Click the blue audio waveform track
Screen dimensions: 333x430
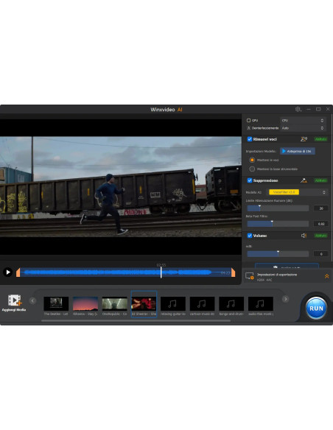coord(126,272)
